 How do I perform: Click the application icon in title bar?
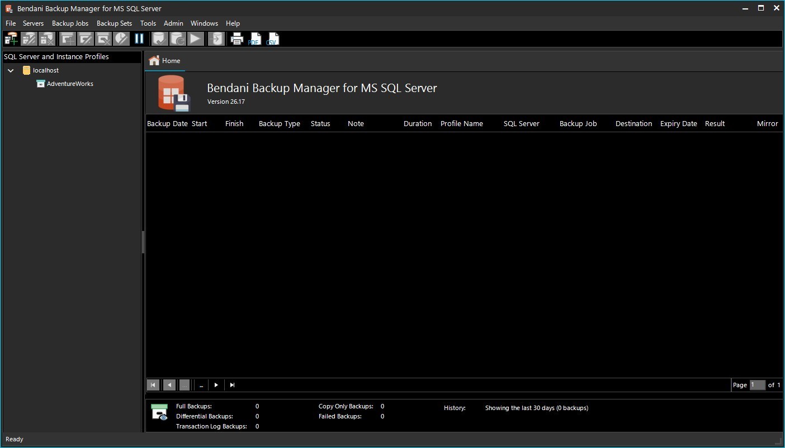pyautogui.click(x=9, y=8)
